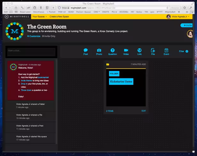The height and width of the screenshot is (156, 197).
Task: Click 2 ITEMS on the folder card
Action: pyautogui.click(x=110, y=111)
